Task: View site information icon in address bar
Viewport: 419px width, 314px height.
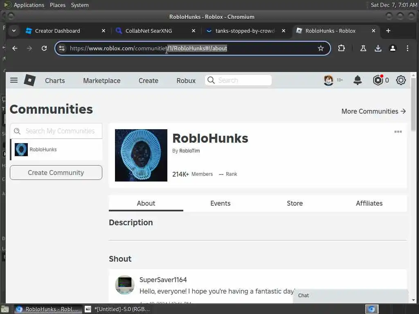Action: tap(62, 48)
